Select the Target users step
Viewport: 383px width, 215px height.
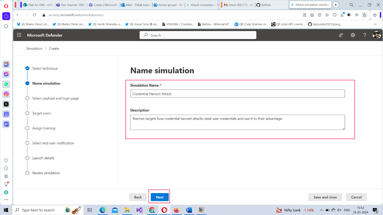(41, 113)
